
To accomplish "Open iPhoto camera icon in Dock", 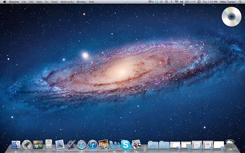I will 104,145.
